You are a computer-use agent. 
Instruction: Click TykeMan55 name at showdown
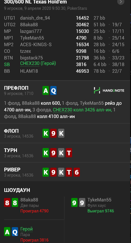coord(99,200)
